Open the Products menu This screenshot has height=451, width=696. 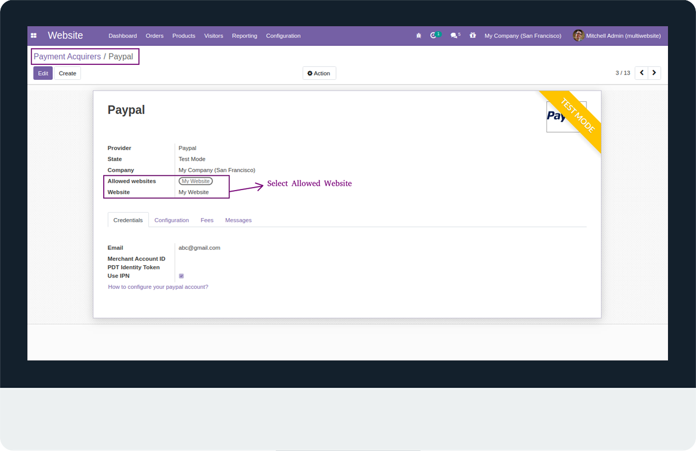[184, 36]
